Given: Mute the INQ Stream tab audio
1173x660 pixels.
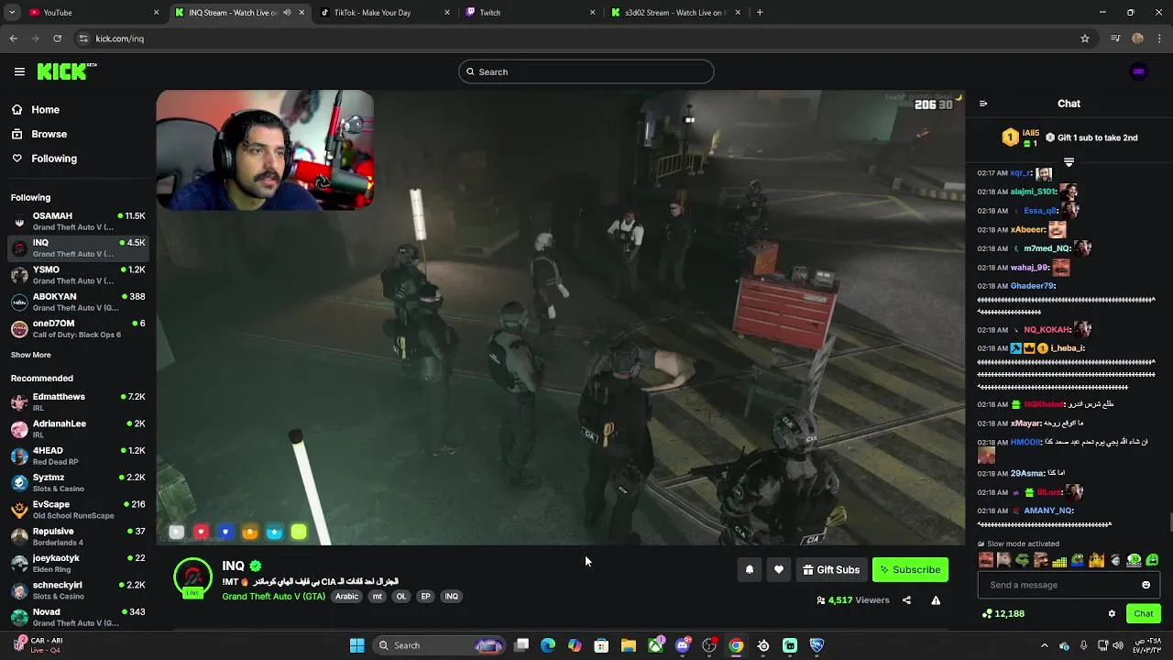Looking at the screenshot, I should point(287,13).
